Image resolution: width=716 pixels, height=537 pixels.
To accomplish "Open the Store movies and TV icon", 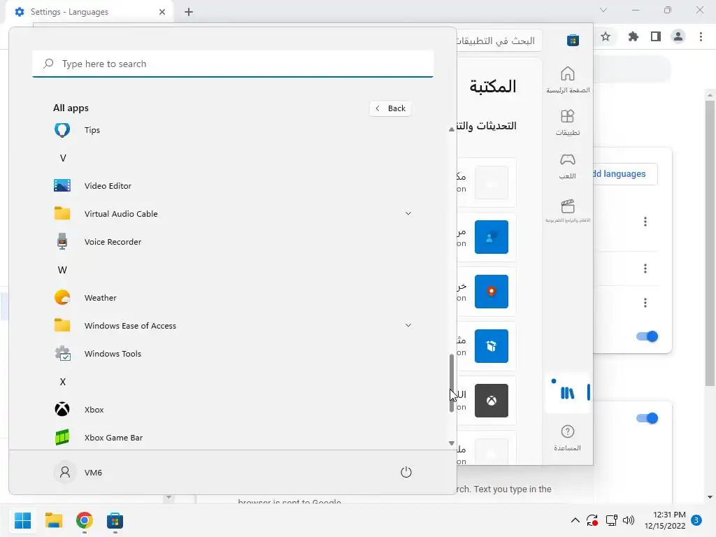I will click(x=568, y=210).
